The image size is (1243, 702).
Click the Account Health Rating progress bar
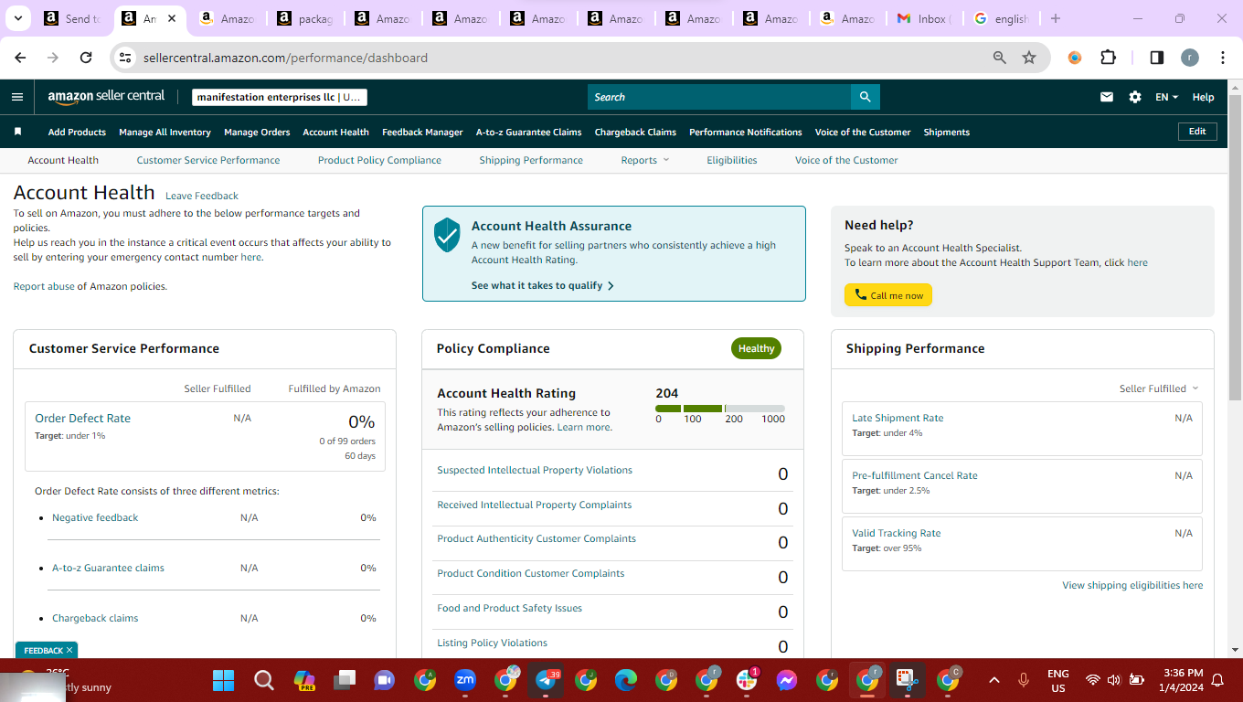pos(720,408)
